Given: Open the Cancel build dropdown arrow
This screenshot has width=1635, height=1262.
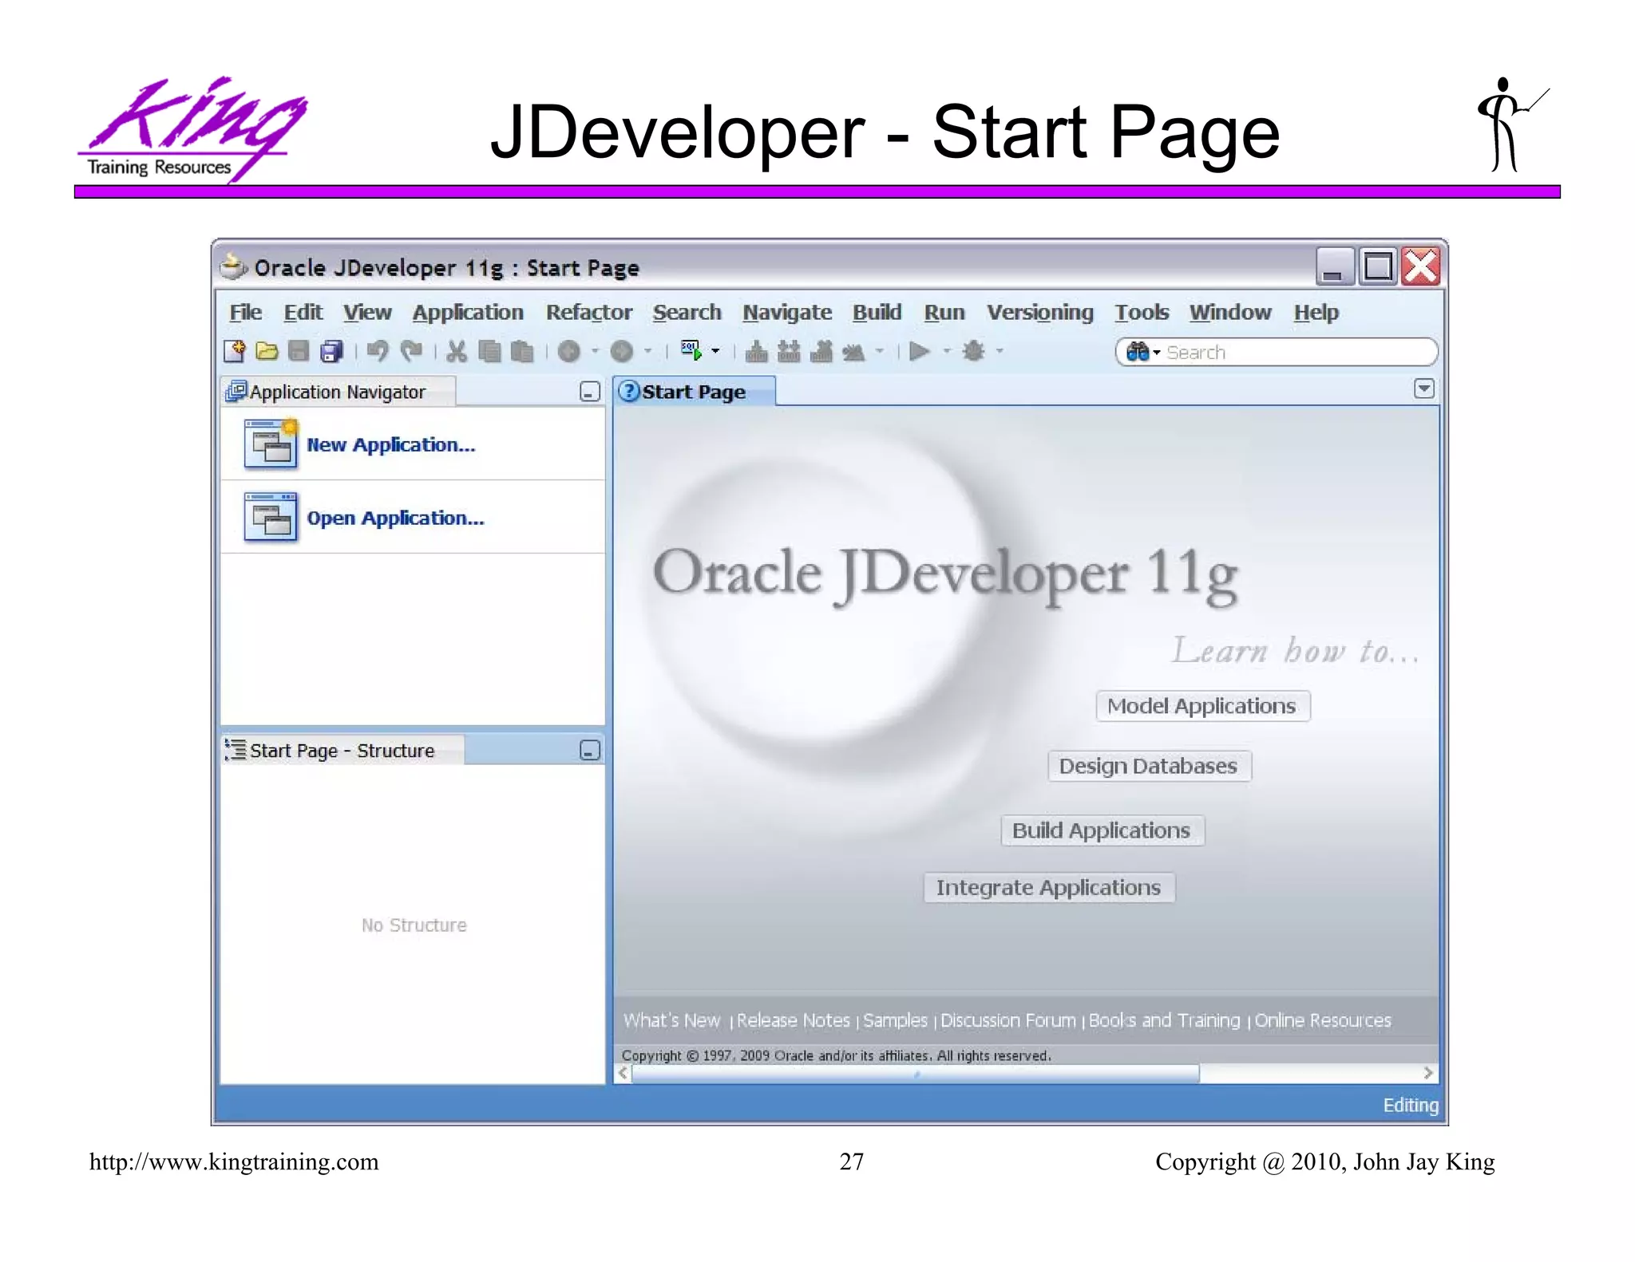Looking at the screenshot, I should coord(880,351).
